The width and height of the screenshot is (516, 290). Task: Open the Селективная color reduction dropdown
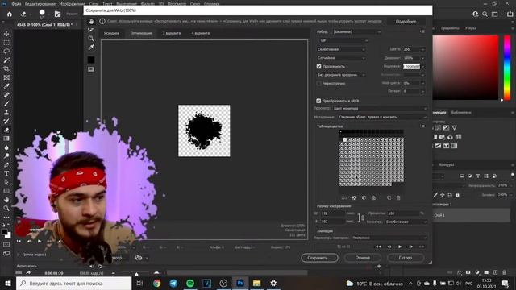click(341, 49)
